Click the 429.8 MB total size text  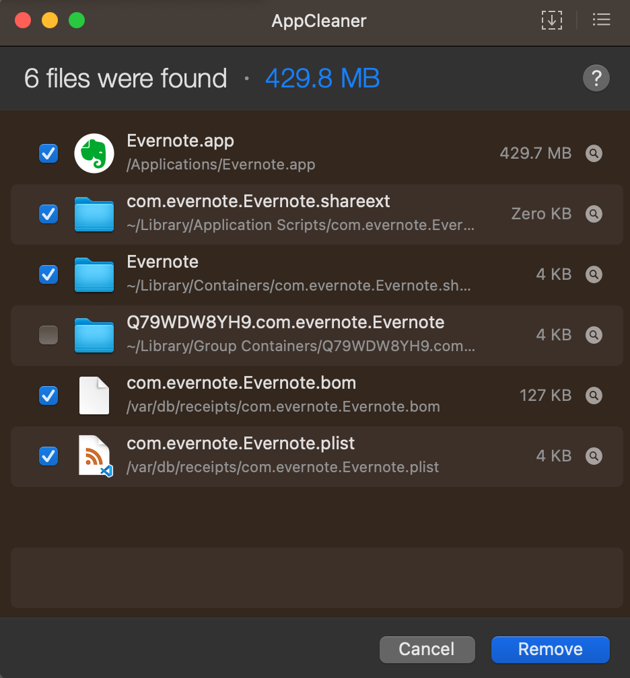322,78
